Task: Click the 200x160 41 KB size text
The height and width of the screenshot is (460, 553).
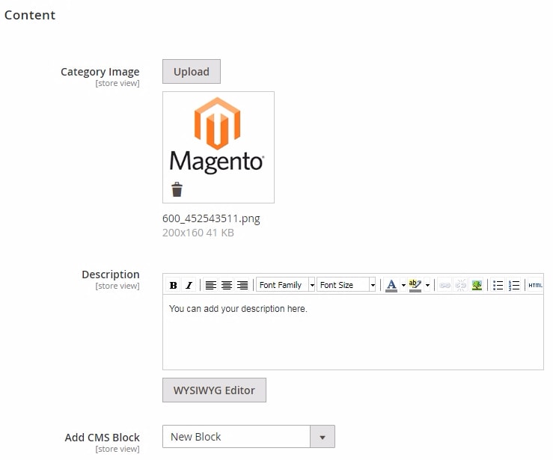Action: pyautogui.click(x=198, y=233)
